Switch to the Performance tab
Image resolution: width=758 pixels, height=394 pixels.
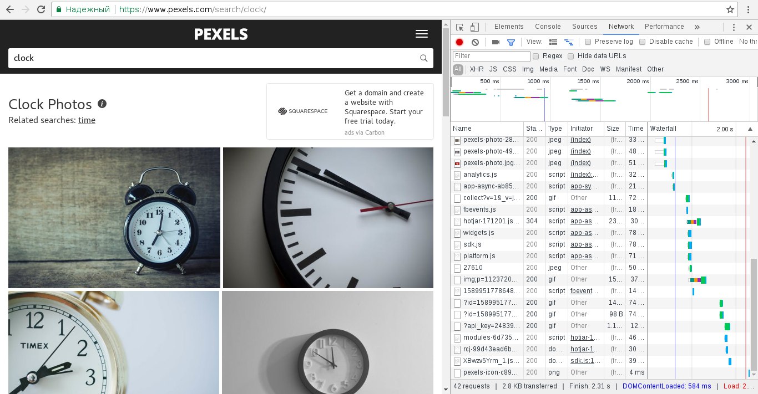pos(664,27)
